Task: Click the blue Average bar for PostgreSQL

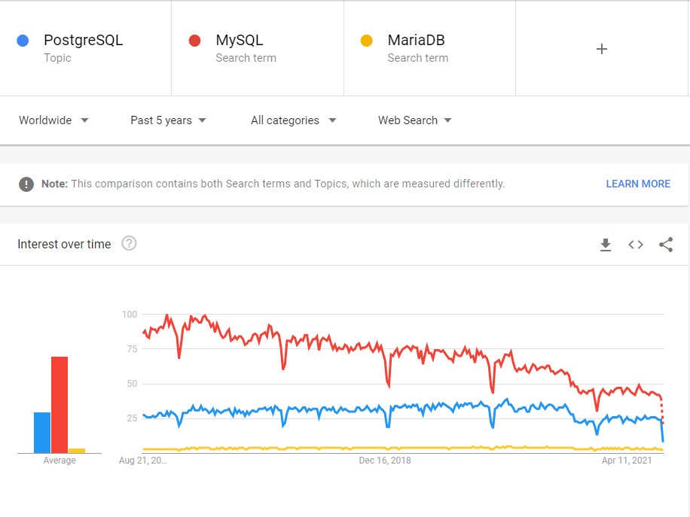Action: 42,433
